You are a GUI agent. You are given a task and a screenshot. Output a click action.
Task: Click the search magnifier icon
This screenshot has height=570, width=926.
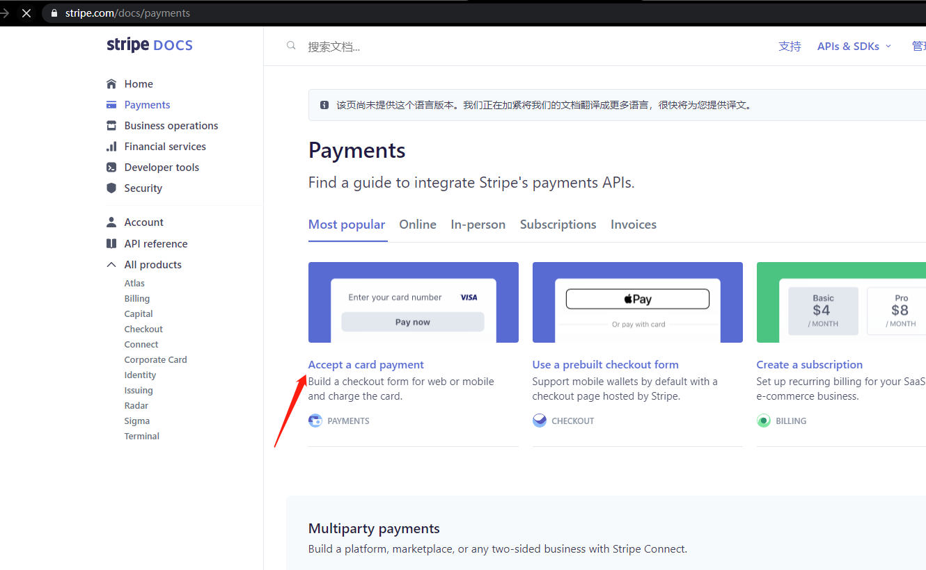[x=291, y=45]
